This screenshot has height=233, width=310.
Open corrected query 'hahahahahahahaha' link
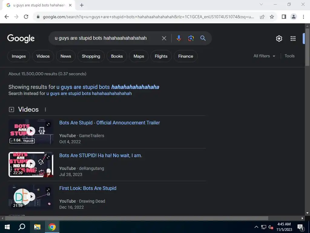[x=108, y=87]
